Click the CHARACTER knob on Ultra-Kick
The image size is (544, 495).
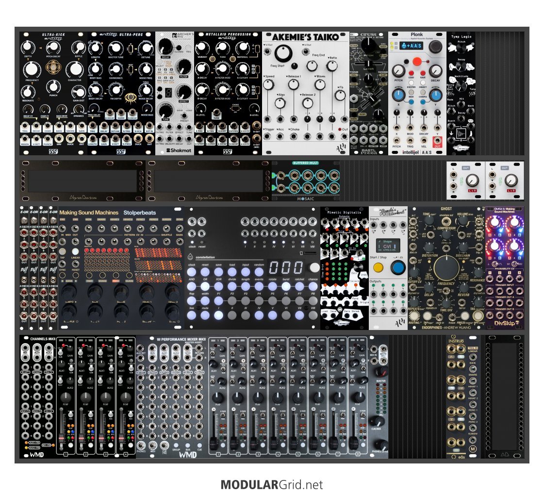(x=75, y=69)
